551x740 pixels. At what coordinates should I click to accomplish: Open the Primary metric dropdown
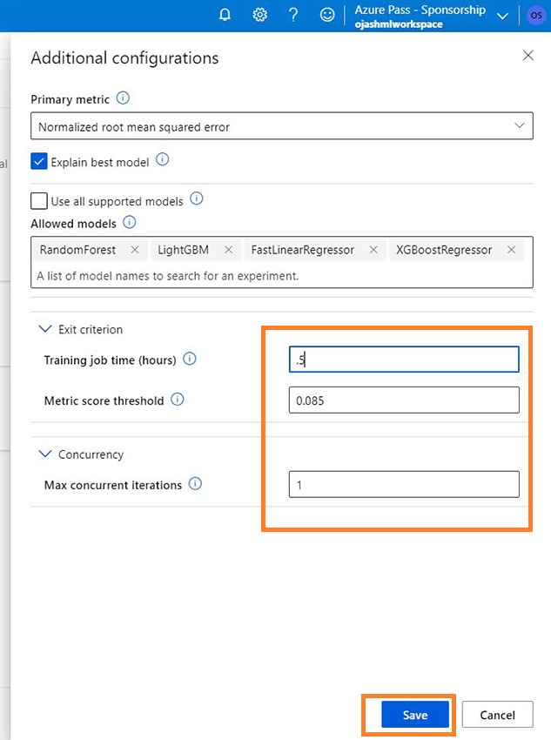point(282,126)
